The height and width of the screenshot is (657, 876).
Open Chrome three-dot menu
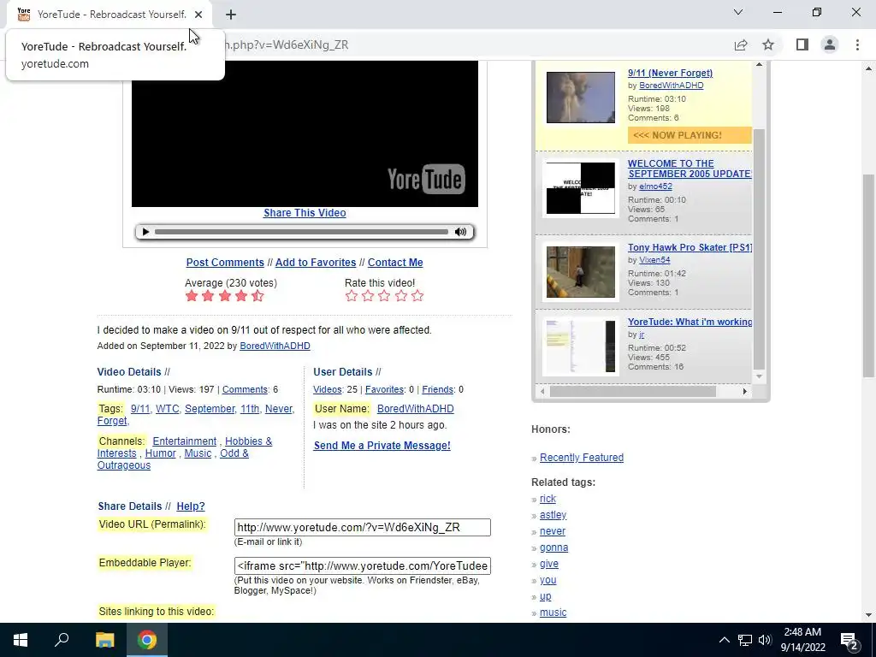point(857,44)
